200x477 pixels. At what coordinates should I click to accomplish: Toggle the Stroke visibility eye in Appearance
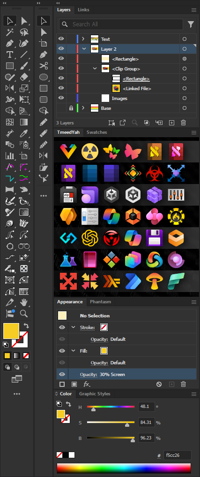click(x=62, y=327)
